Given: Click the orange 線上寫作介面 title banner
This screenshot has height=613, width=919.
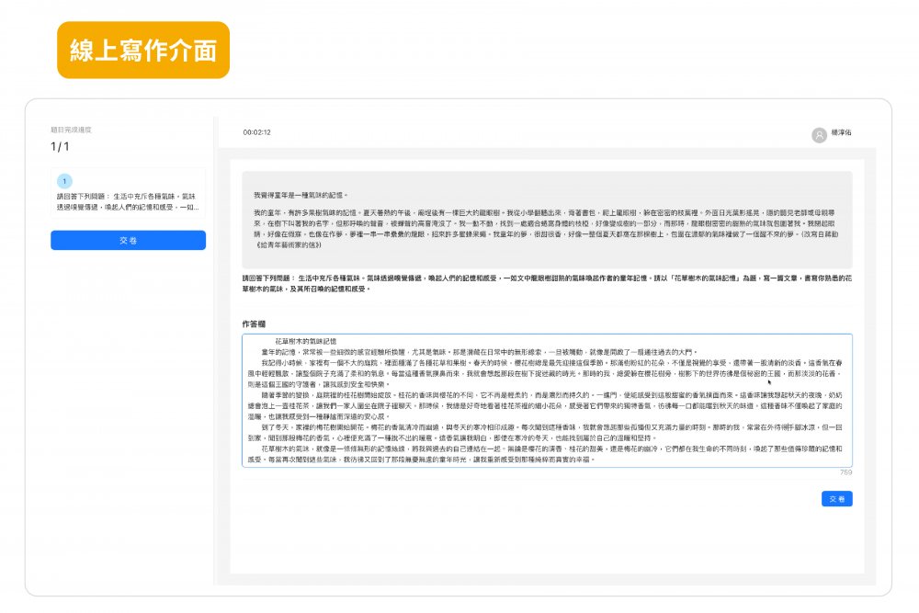Looking at the screenshot, I should tap(142, 50).
